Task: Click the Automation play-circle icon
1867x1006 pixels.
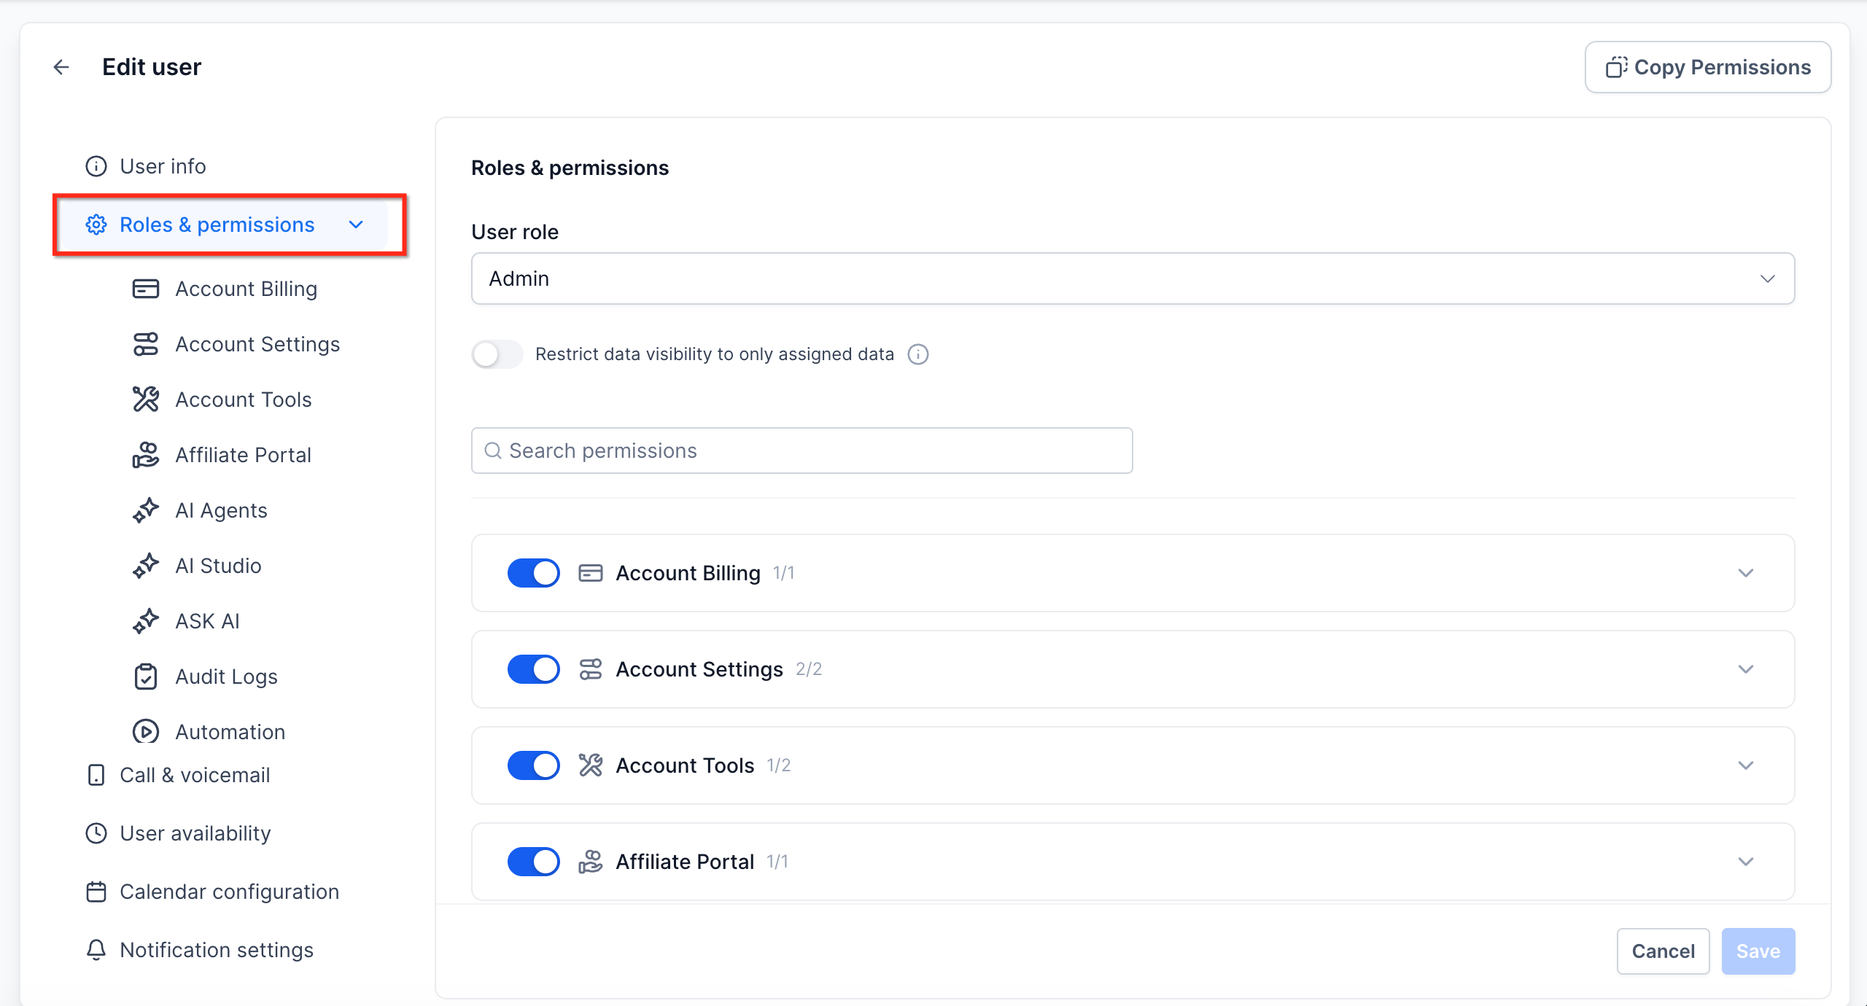Action: tap(146, 731)
